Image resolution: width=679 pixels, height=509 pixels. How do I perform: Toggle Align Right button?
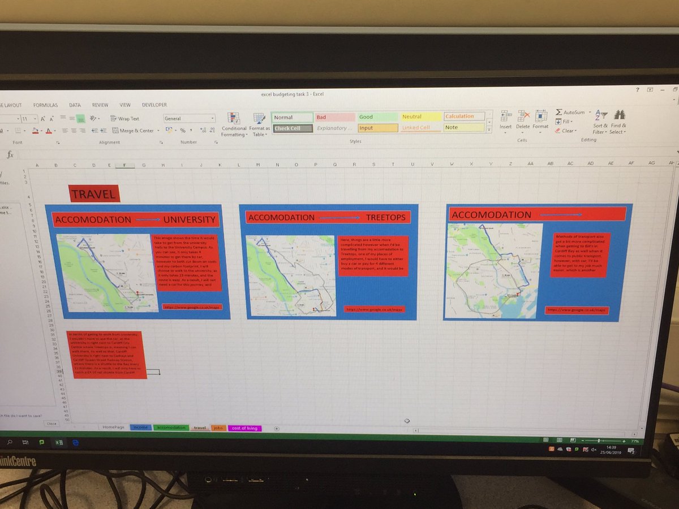(82, 131)
